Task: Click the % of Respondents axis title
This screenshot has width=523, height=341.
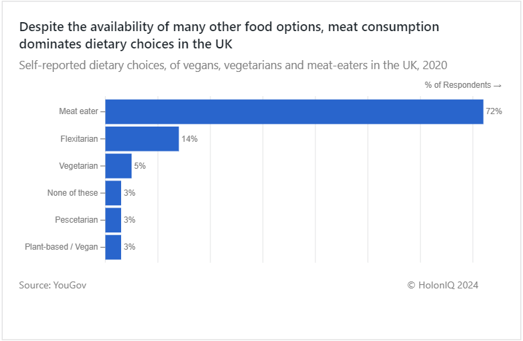Action: pos(463,85)
